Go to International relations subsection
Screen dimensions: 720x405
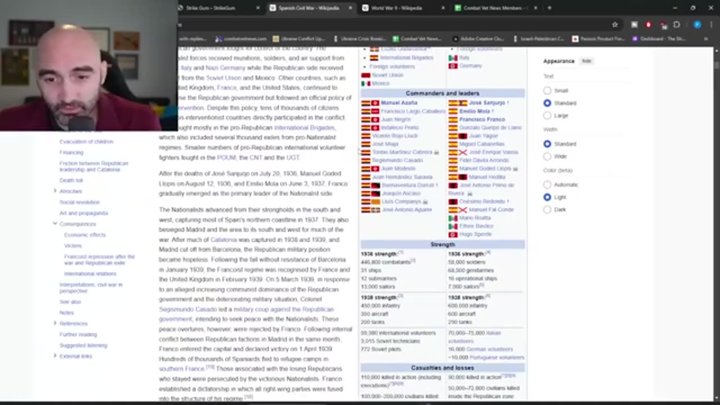point(90,274)
